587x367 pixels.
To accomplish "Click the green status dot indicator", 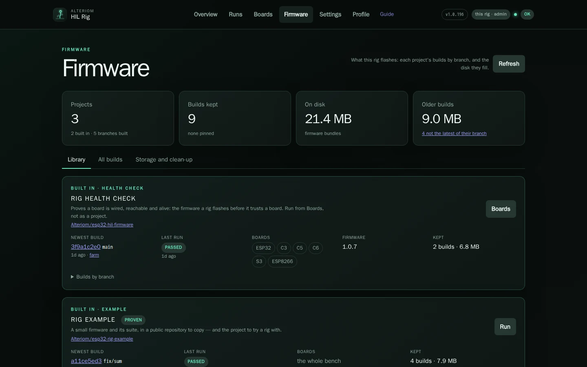I will click(515, 14).
